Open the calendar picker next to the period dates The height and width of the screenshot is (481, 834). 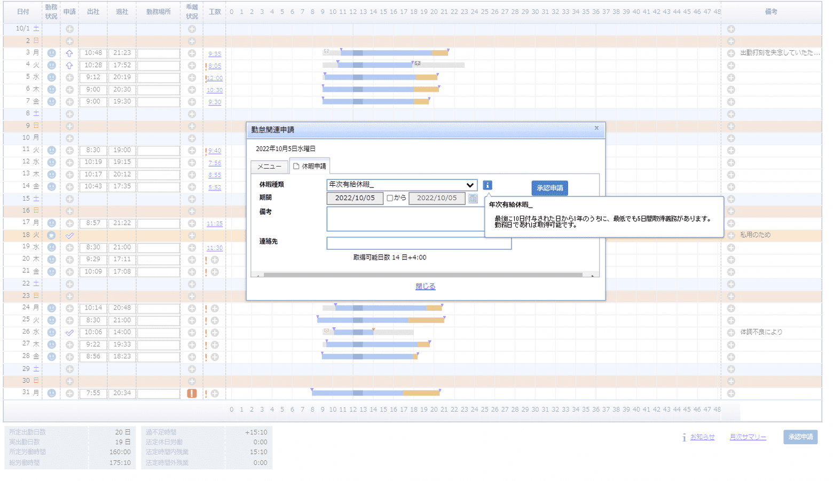point(473,199)
